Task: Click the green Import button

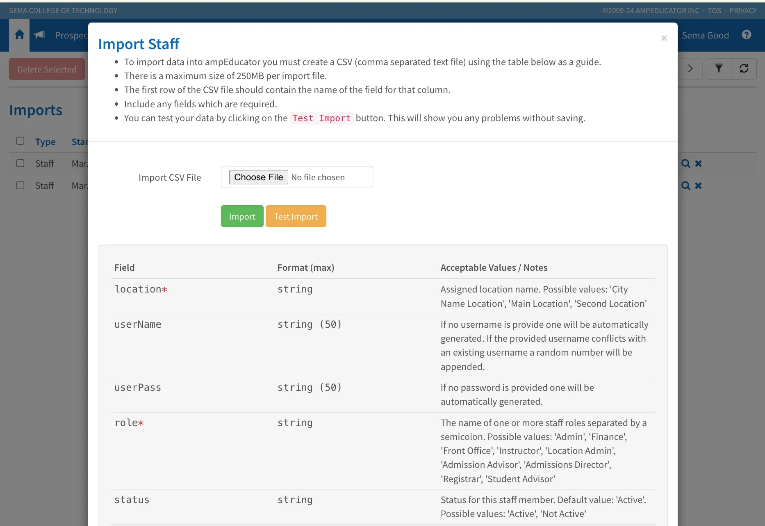Action: 242,216
